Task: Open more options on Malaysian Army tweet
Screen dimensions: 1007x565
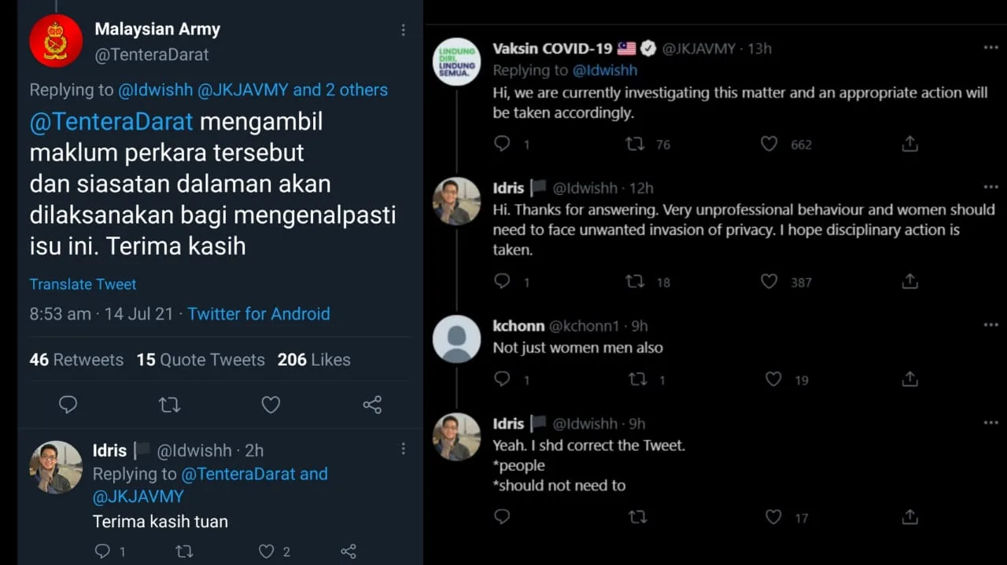Action: coord(403,30)
